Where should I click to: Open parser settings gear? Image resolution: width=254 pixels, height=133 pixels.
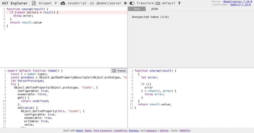(125, 3)
